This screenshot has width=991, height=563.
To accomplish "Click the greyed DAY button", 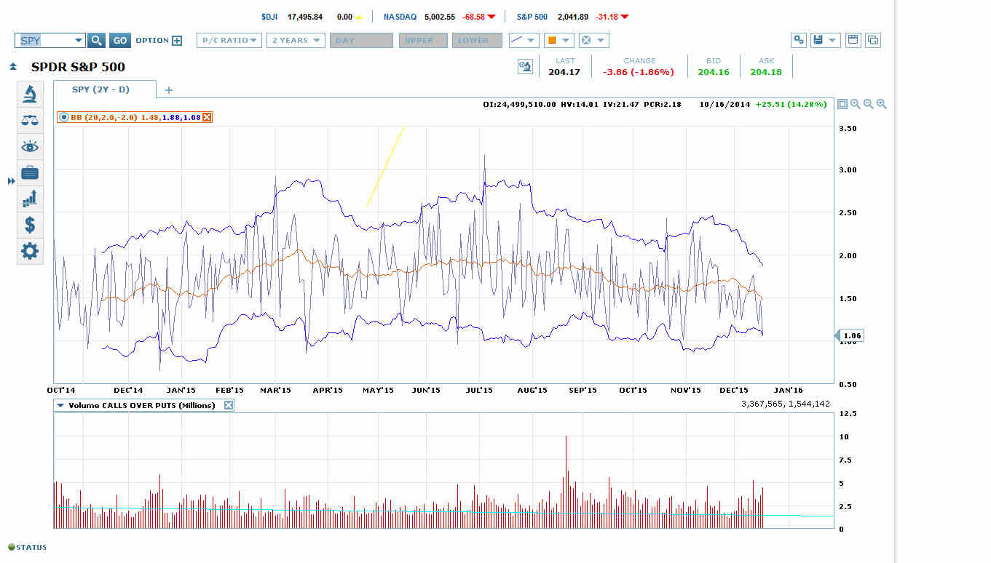I will (x=361, y=41).
